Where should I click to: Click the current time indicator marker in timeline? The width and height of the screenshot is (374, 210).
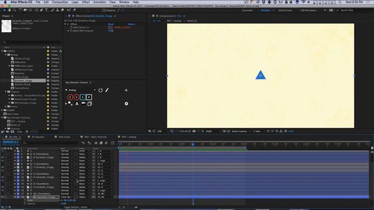coord(193,144)
